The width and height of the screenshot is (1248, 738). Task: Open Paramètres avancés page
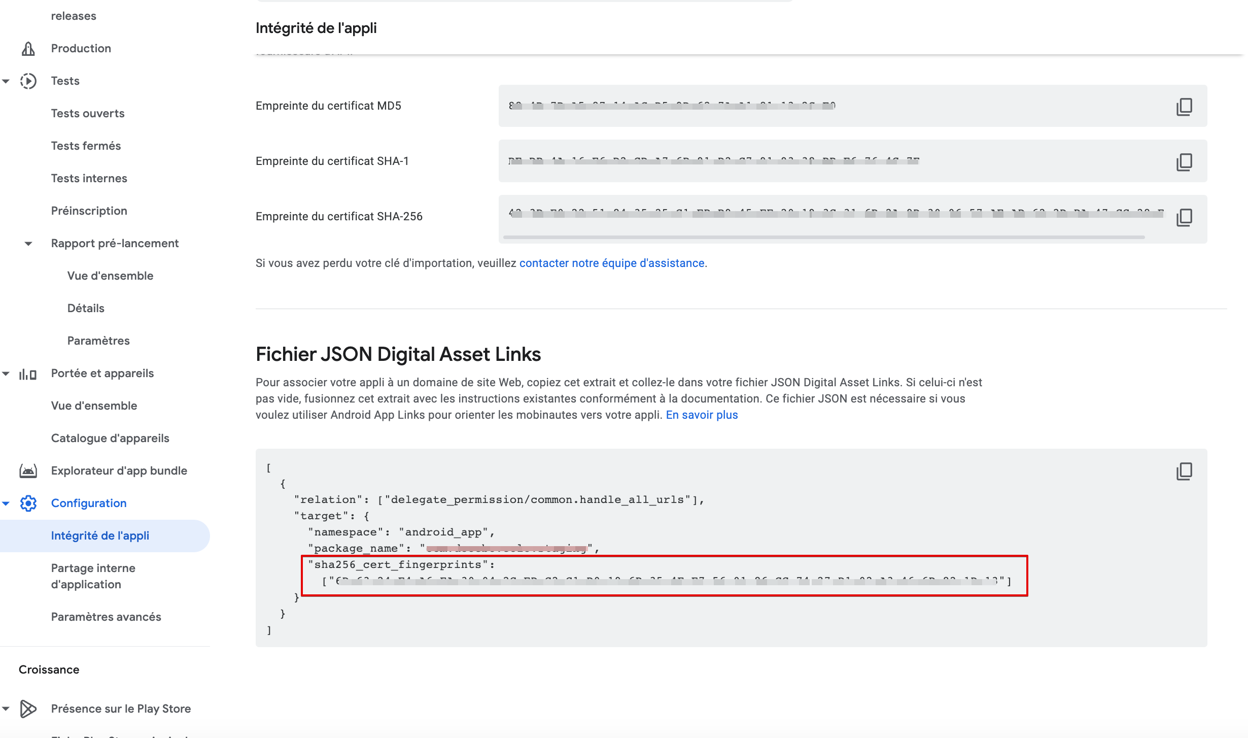click(106, 617)
